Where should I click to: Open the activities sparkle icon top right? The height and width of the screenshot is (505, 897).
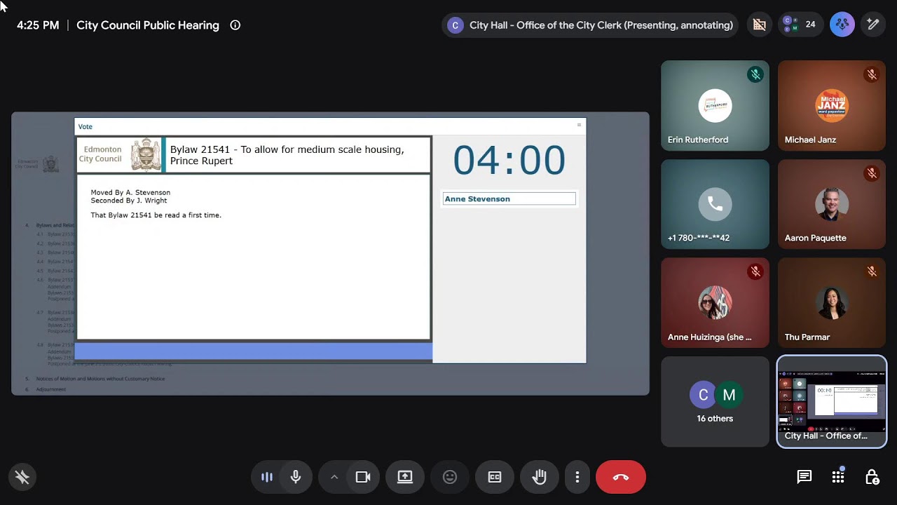(842, 25)
